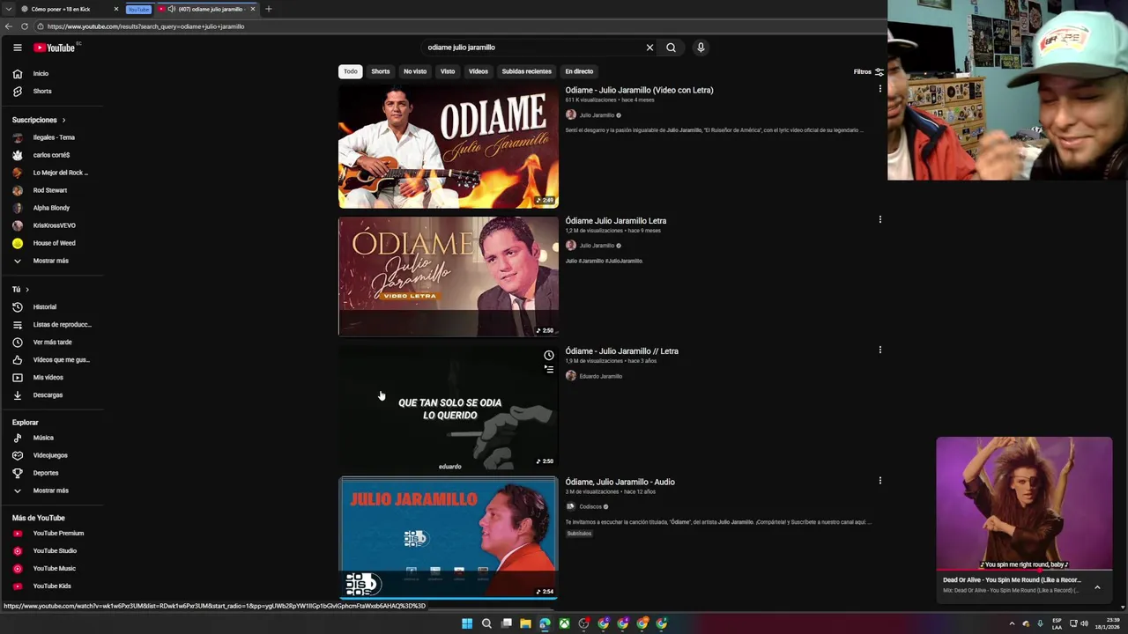Select the No visto filter chip
The height and width of the screenshot is (634, 1128).
[415, 71]
